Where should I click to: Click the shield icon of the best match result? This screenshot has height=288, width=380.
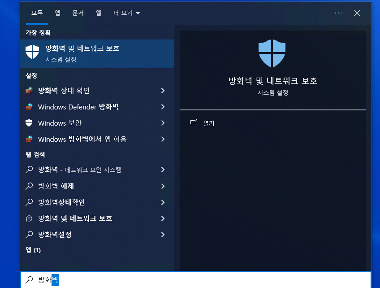(x=32, y=52)
